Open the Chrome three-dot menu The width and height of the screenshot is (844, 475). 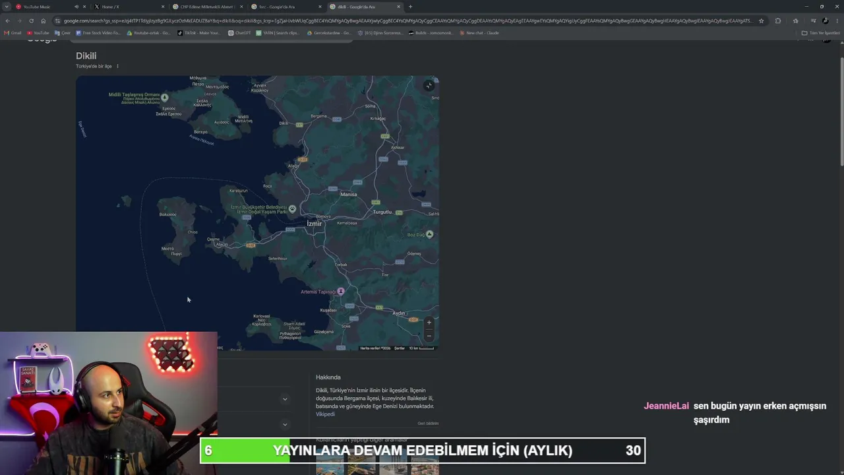pos(837,20)
